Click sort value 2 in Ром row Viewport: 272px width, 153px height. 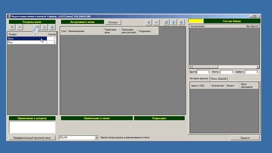point(51,42)
